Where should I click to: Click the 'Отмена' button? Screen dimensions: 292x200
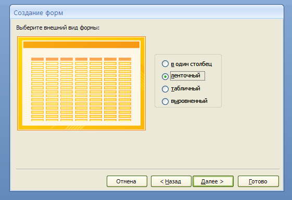click(127, 181)
